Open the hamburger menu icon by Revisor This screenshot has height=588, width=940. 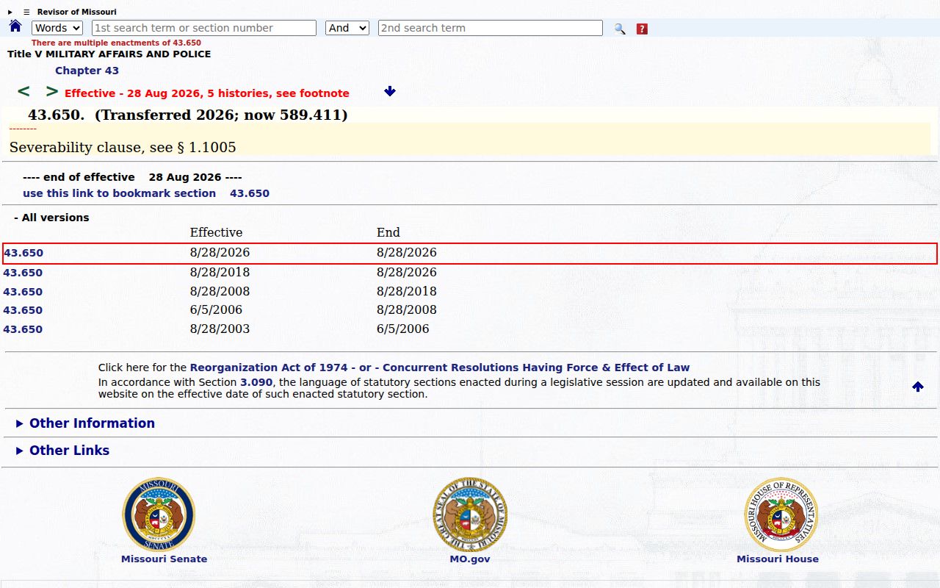pos(26,12)
